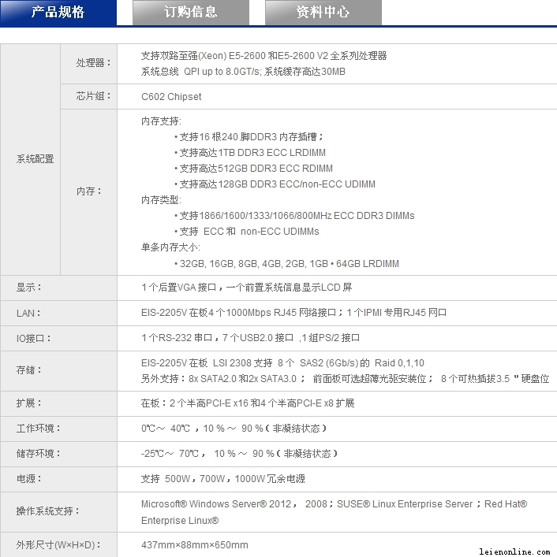Click the 半高PCI-E x16 expansion description
This screenshot has height=557, width=557.
click(x=248, y=403)
